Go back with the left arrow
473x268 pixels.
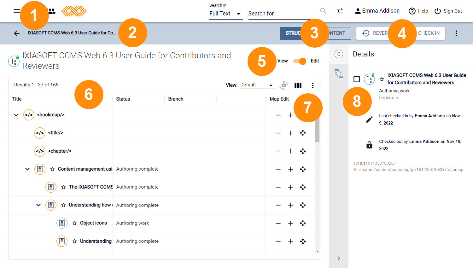17,33
